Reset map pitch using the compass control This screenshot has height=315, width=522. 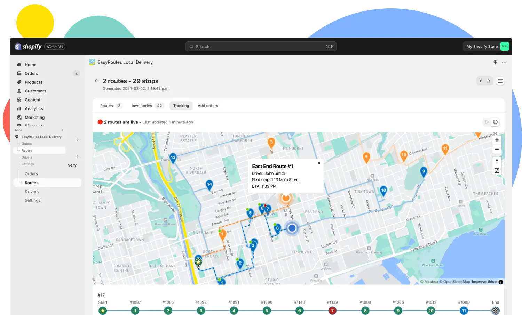497,161
